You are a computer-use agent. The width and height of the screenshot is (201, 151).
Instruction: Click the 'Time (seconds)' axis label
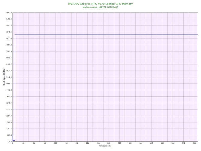point(105,146)
